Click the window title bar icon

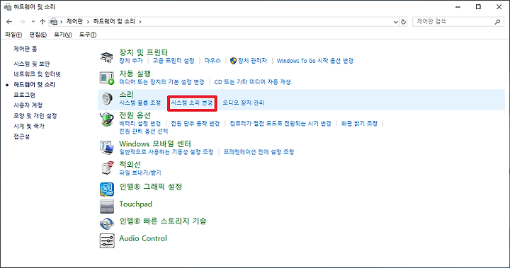(x=7, y=7)
